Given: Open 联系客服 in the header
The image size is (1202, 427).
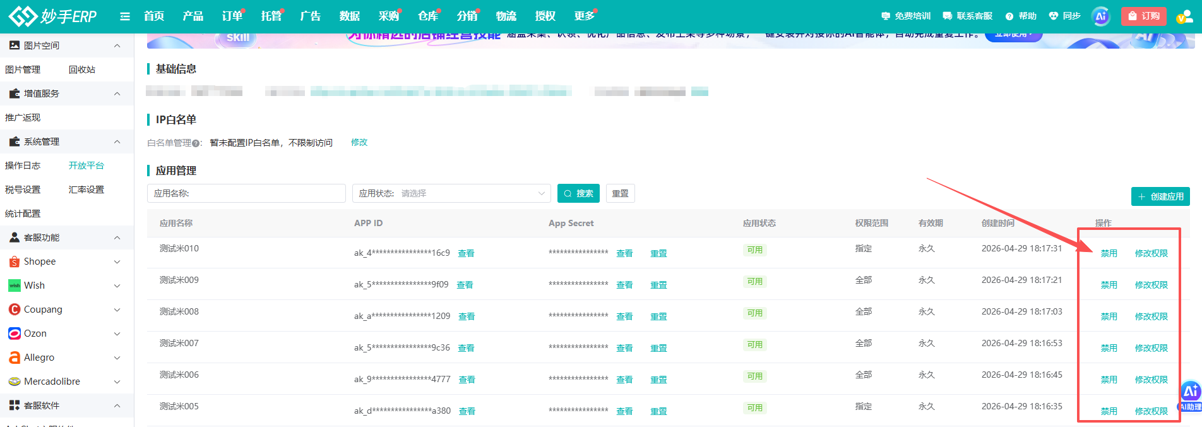Looking at the screenshot, I should pos(968,16).
